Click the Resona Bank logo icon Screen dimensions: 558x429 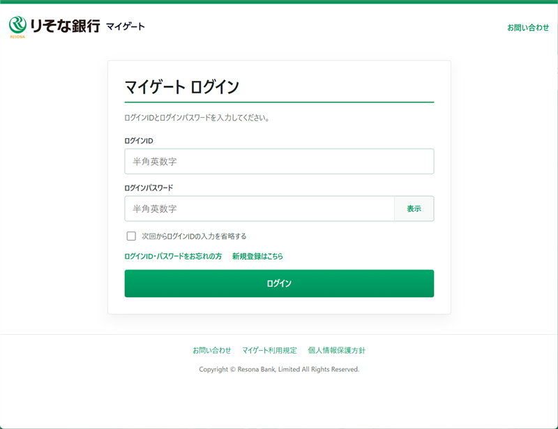coord(17,27)
